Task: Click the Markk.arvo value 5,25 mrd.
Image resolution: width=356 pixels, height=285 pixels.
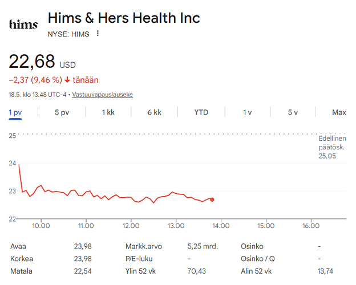Action: tap(203, 246)
